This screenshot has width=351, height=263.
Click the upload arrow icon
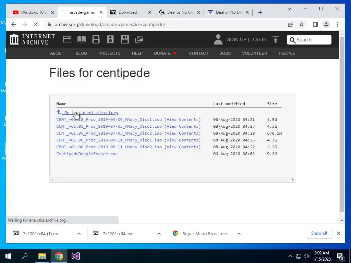tap(275, 40)
